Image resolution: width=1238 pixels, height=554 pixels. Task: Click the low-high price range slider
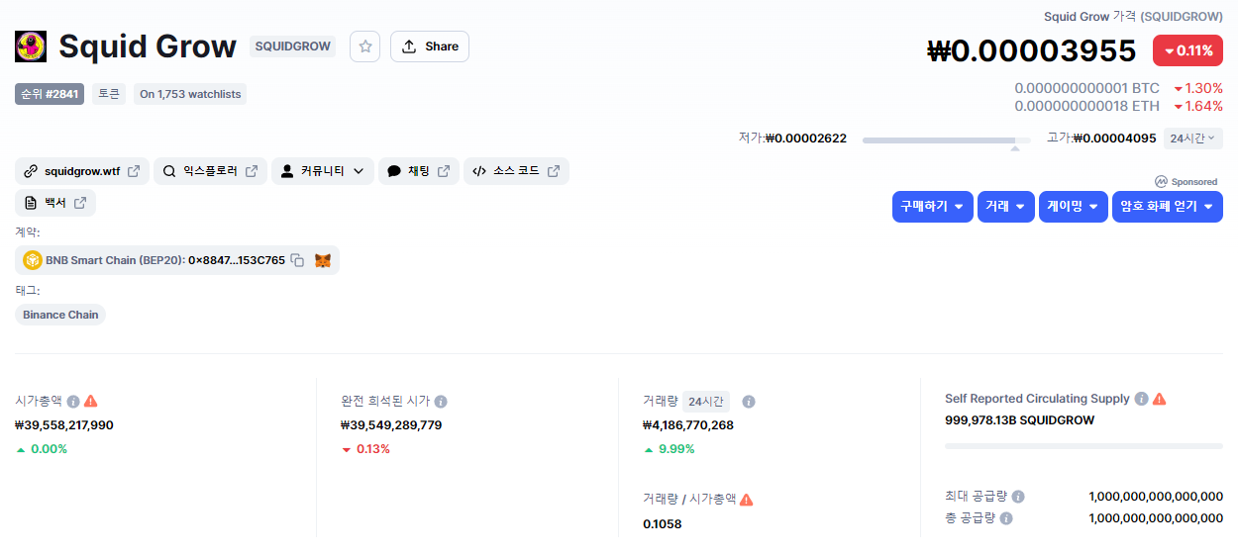point(938,140)
